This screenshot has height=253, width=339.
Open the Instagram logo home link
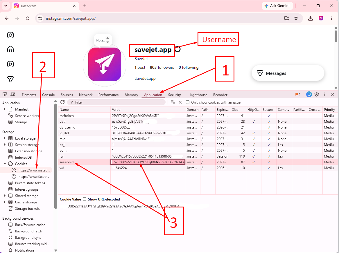[x=10, y=35]
